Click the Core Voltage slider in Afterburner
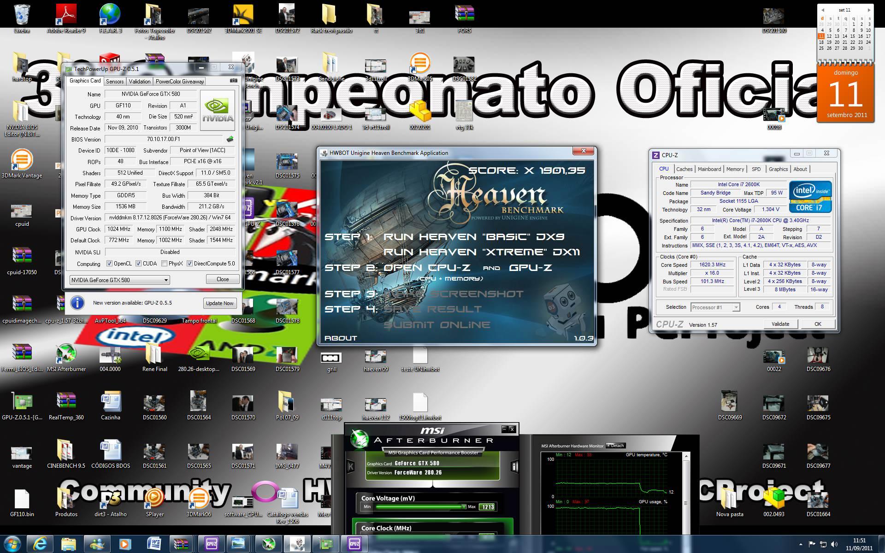885x553 pixels. (x=420, y=507)
